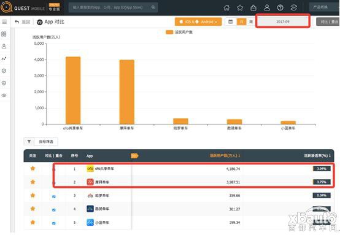Click the 序号 column header
This screenshot has height=235, width=340.
point(74,155)
